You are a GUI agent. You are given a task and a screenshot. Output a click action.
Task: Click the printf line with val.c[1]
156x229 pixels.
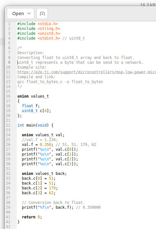pos(50,154)
